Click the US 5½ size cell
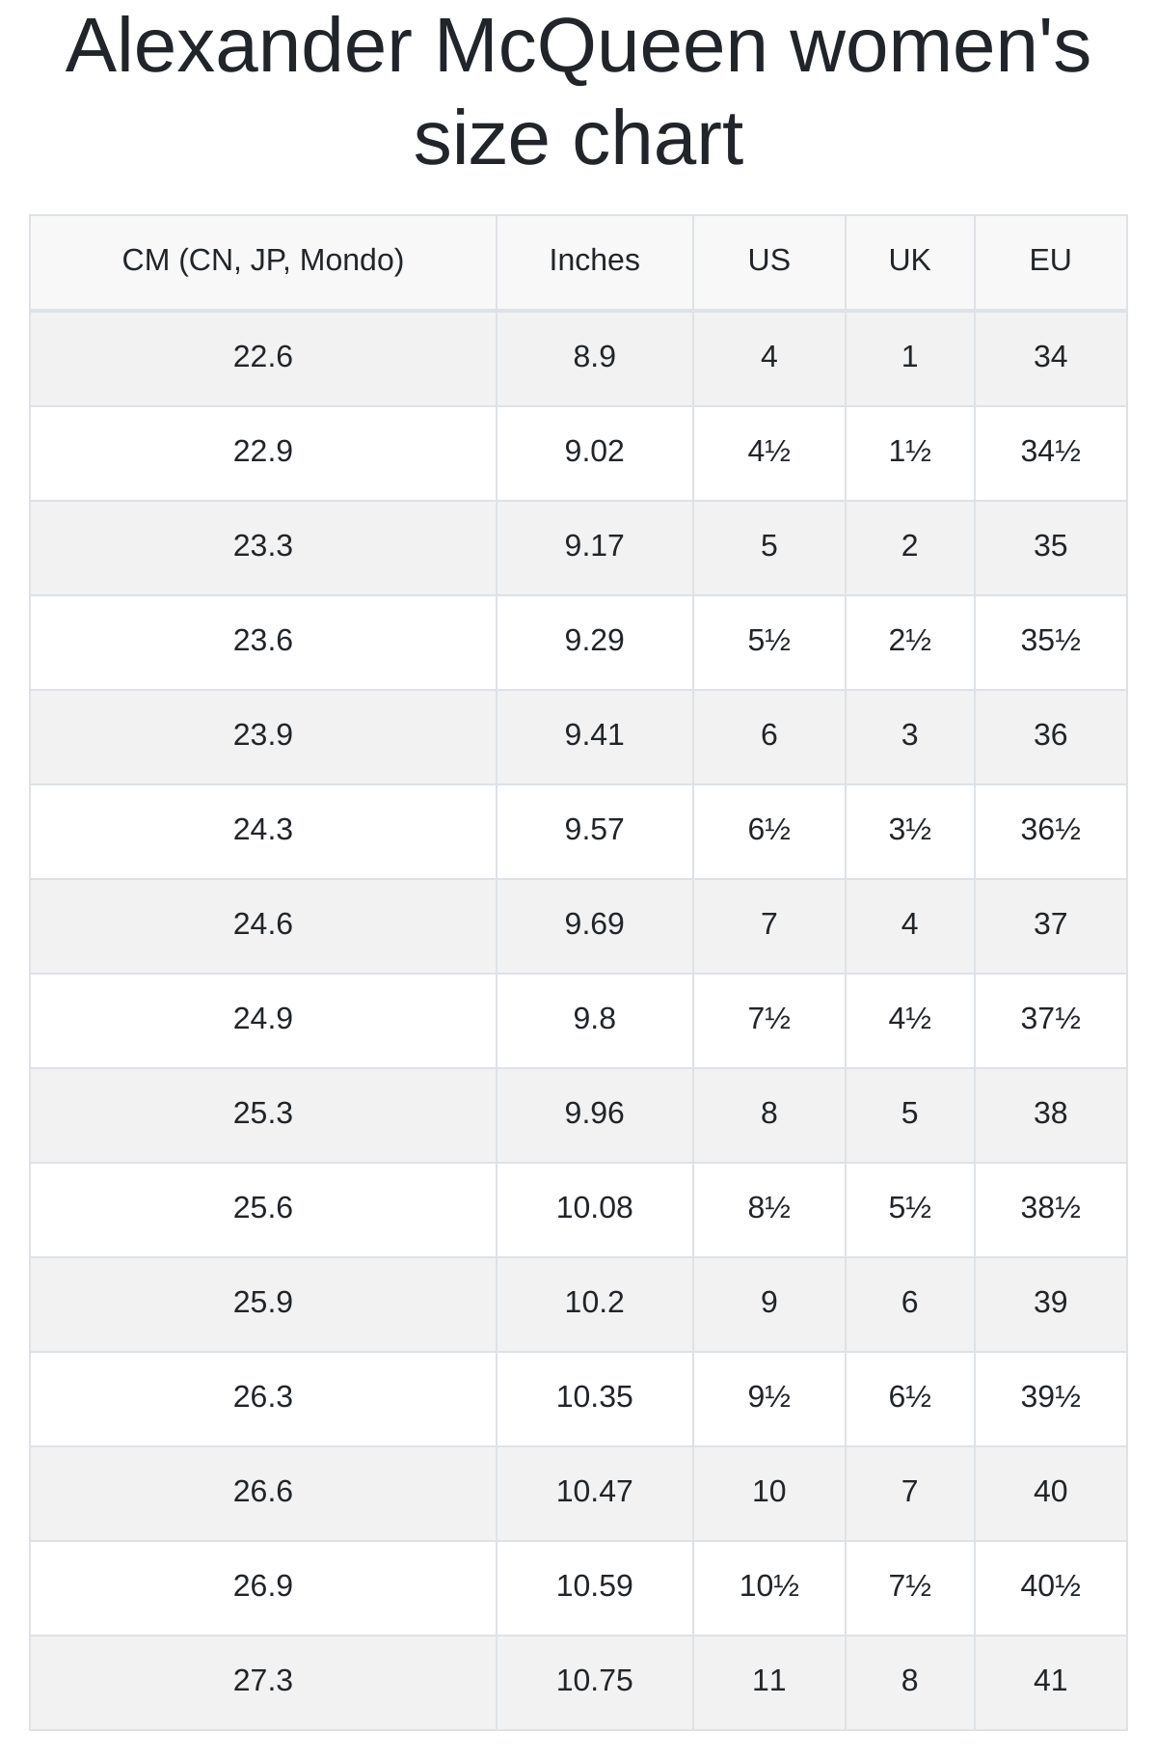 (x=769, y=642)
